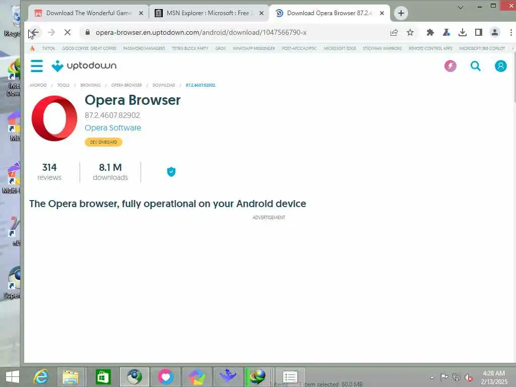This screenshot has width=516, height=387.
Task: Open the REMOTE CONTROL APPS link
Action: click(x=430, y=48)
